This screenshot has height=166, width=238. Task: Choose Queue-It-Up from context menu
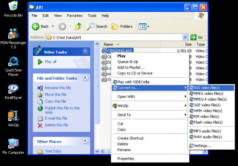point(150,62)
